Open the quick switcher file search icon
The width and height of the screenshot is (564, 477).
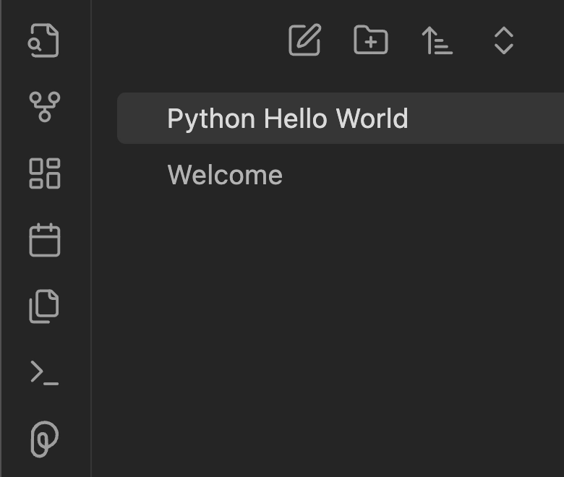coord(44,40)
